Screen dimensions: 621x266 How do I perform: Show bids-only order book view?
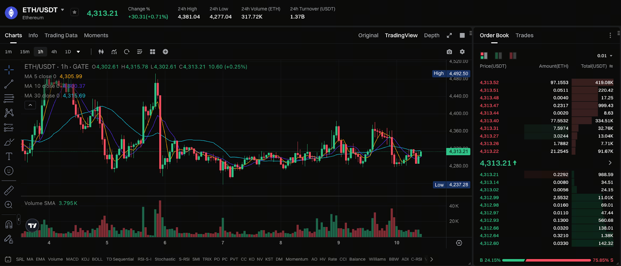click(x=498, y=56)
